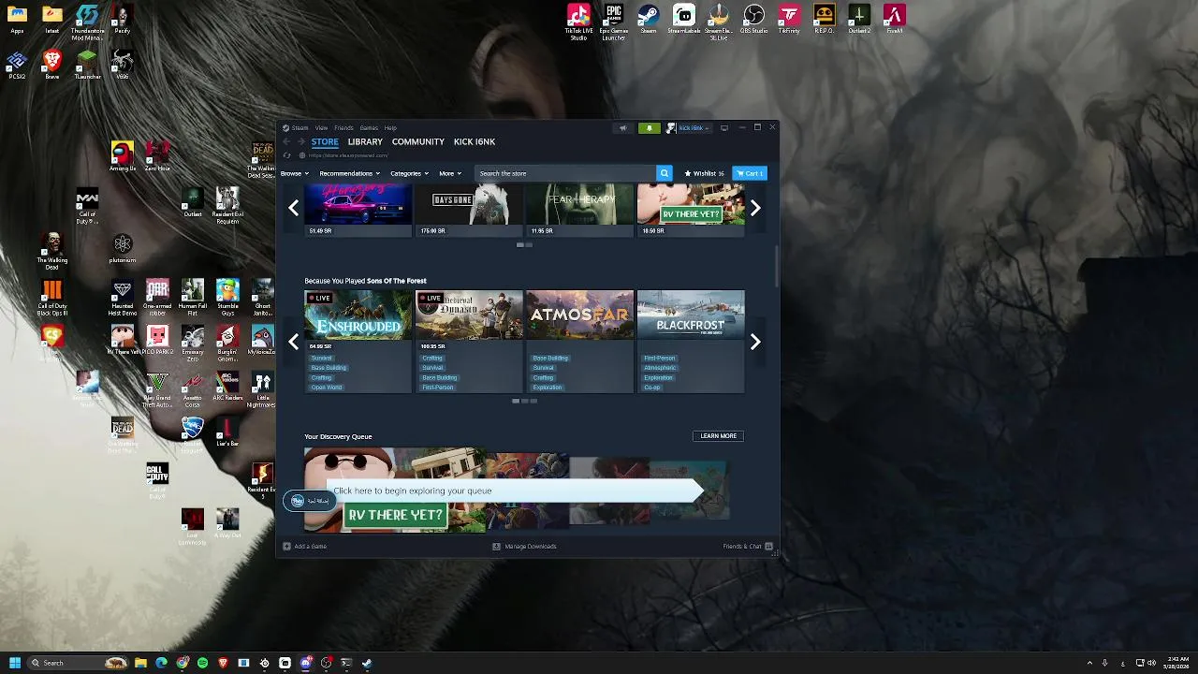Switch to the COMMUNITY tab
This screenshot has width=1198, height=674.
418,141
